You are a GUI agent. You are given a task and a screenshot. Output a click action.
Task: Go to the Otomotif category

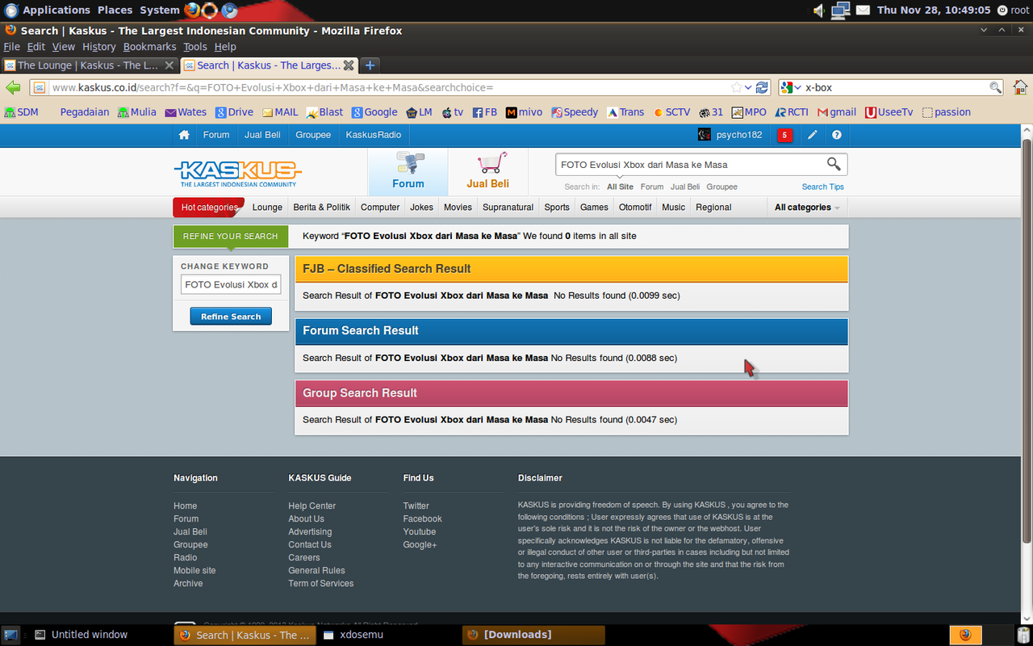pos(635,208)
